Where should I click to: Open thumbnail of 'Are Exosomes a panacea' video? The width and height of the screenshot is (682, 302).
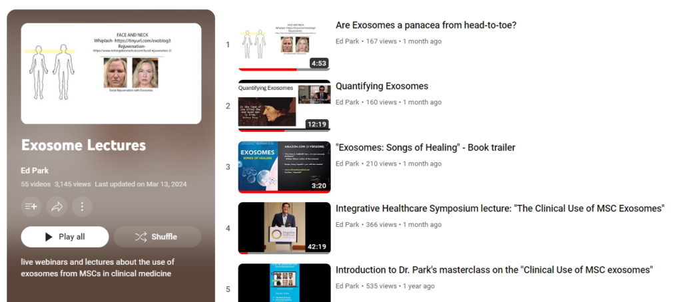click(x=284, y=45)
